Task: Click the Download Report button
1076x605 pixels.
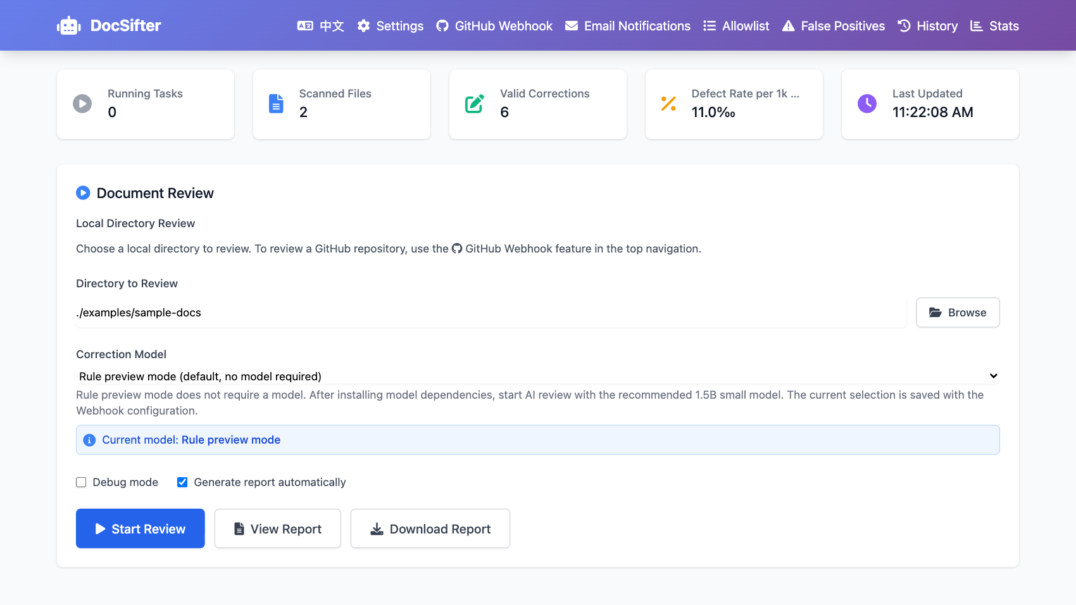Action: [x=430, y=528]
